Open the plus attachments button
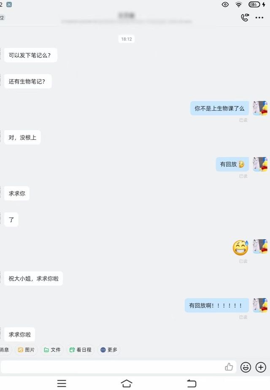 click(x=261, y=367)
